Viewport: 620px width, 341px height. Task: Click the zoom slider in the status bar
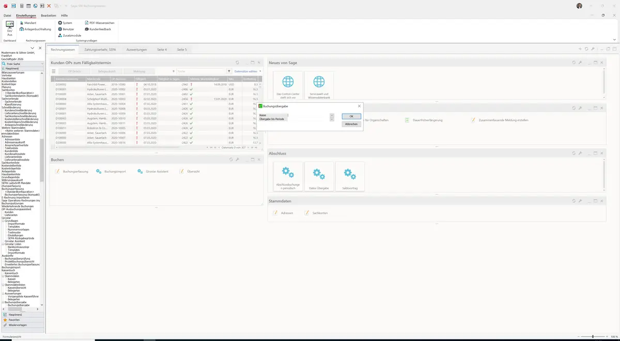[x=593, y=336]
